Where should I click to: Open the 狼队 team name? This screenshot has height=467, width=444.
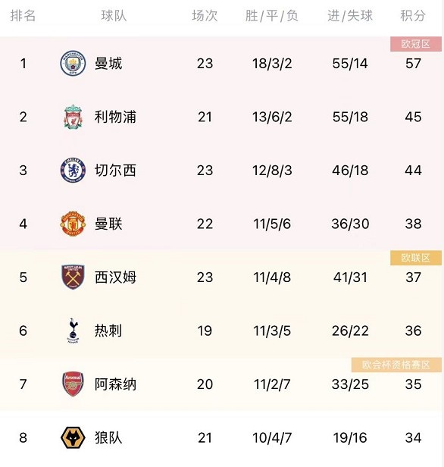[x=108, y=437]
